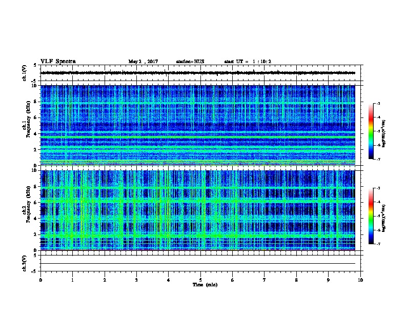Select the "start UT = 1 : 10: 2" text
This screenshot has height=314, width=406.
[x=248, y=62]
